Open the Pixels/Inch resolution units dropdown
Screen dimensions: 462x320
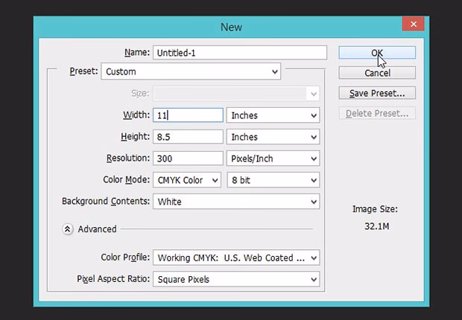[273, 159]
